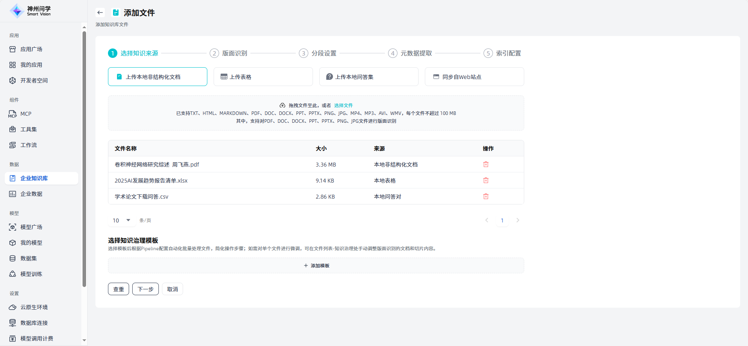Open the 10 条/页 page size dropdown
This screenshot has height=346, width=748.
tap(121, 221)
